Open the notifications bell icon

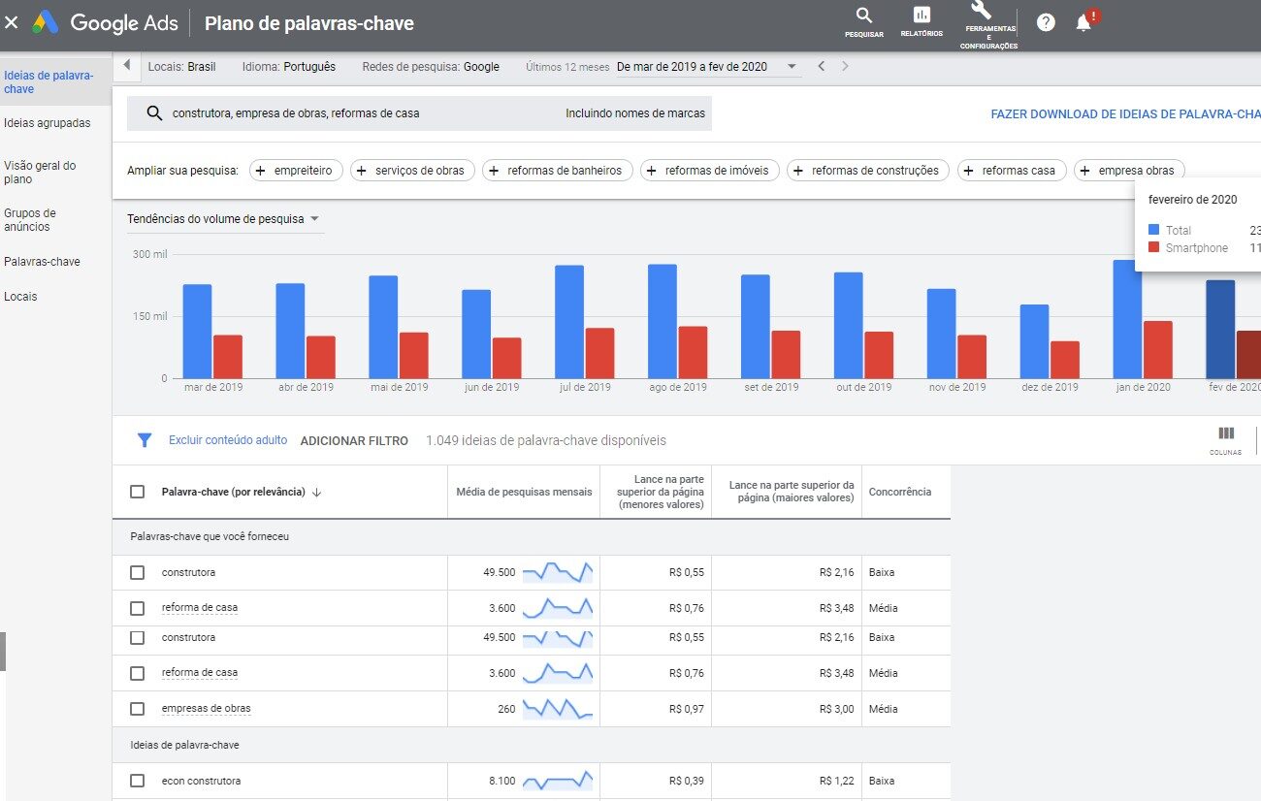pyautogui.click(x=1083, y=22)
